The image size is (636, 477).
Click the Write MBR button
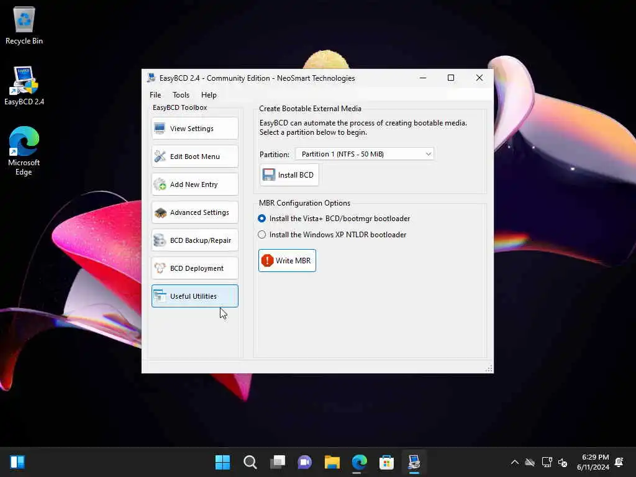pyautogui.click(x=287, y=260)
